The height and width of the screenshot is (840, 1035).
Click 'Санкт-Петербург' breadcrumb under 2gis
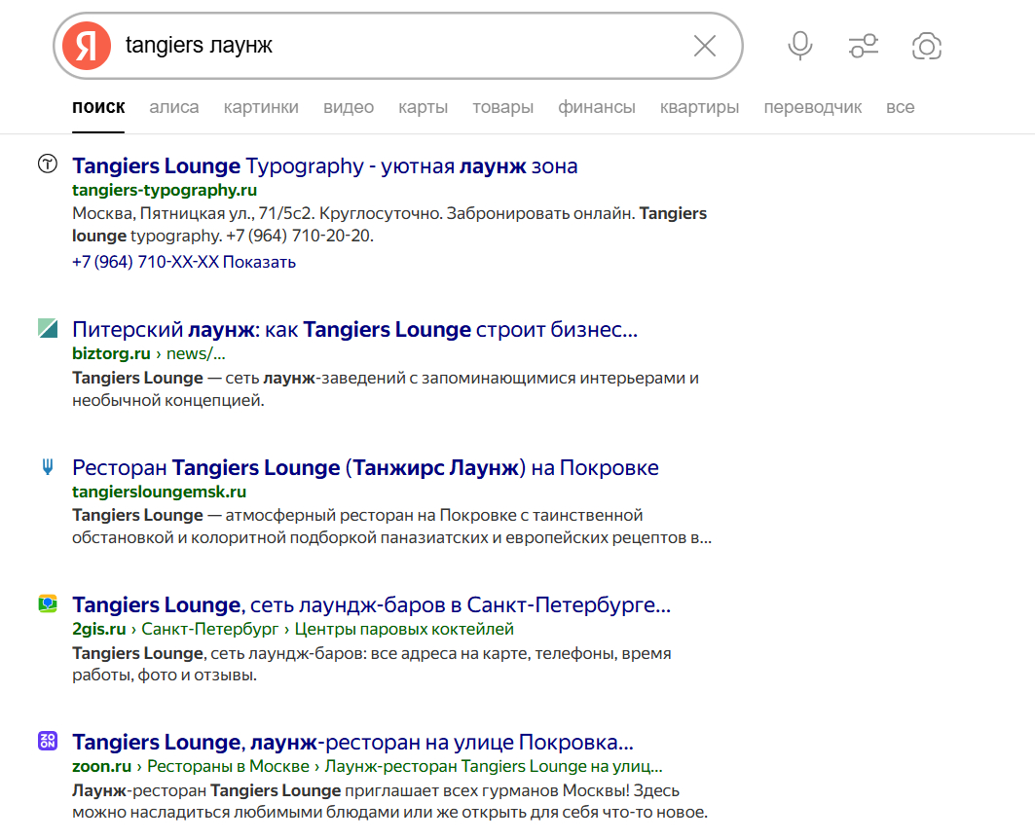coord(210,629)
